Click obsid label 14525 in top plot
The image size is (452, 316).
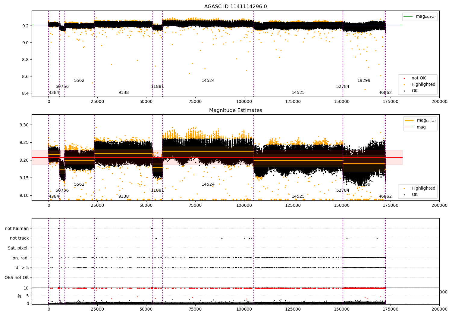click(x=298, y=93)
